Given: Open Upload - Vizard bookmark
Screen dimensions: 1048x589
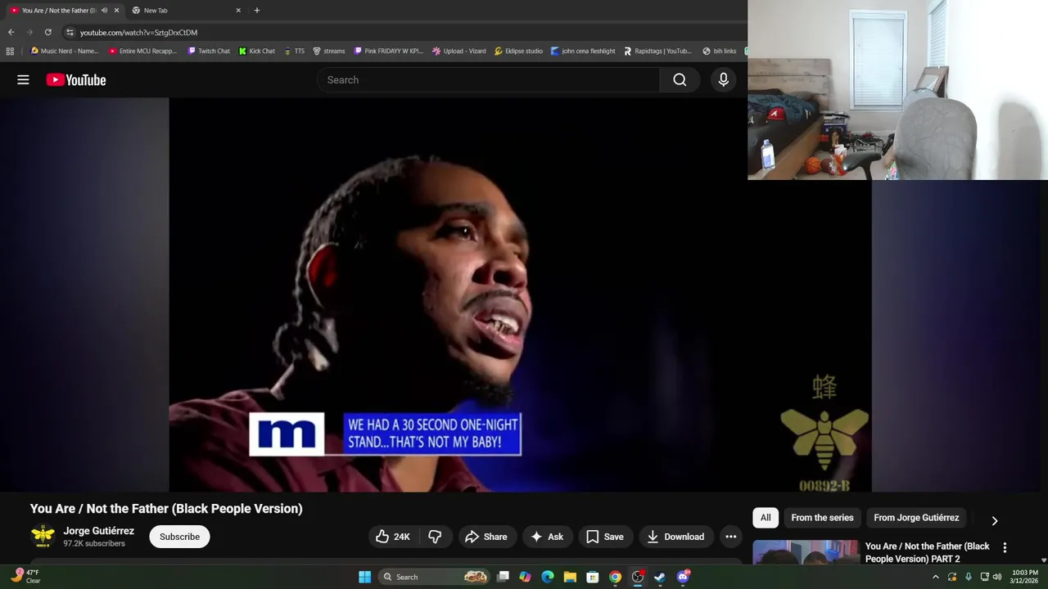Looking at the screenshot, I should 458,51.
